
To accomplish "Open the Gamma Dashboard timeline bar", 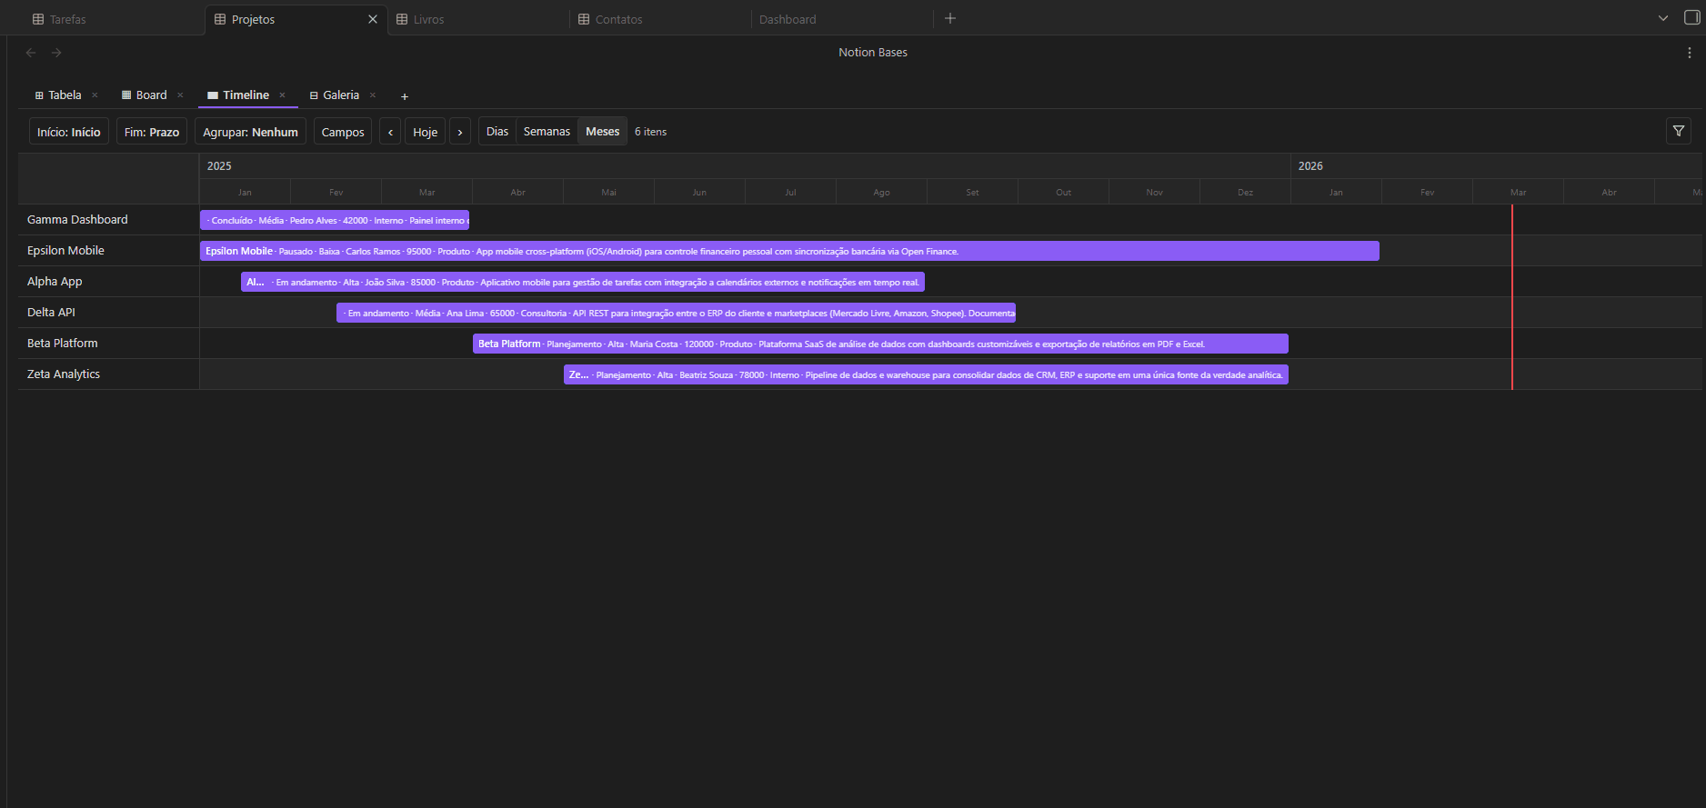I will click(x=335, y=220).
